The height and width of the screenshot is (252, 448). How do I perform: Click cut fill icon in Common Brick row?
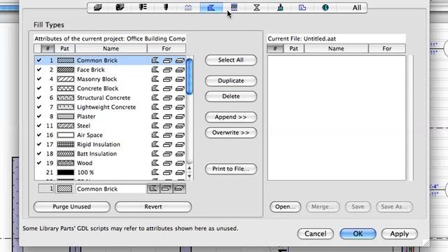[180, 60]
